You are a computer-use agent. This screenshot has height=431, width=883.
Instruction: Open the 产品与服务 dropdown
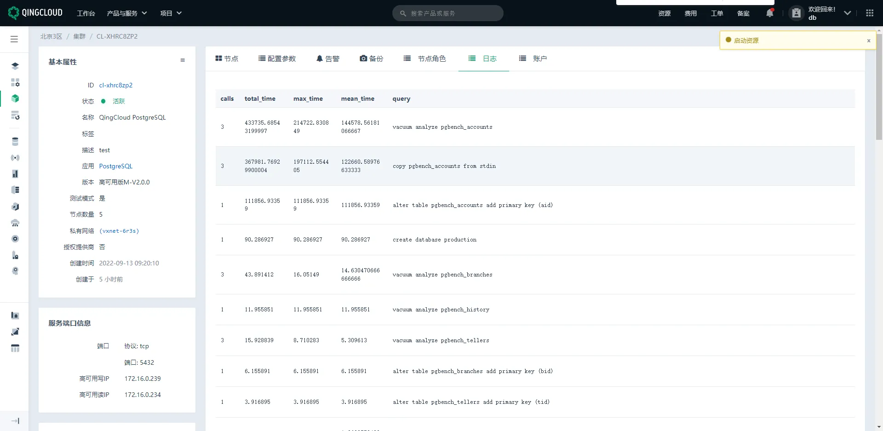point(126,13)
